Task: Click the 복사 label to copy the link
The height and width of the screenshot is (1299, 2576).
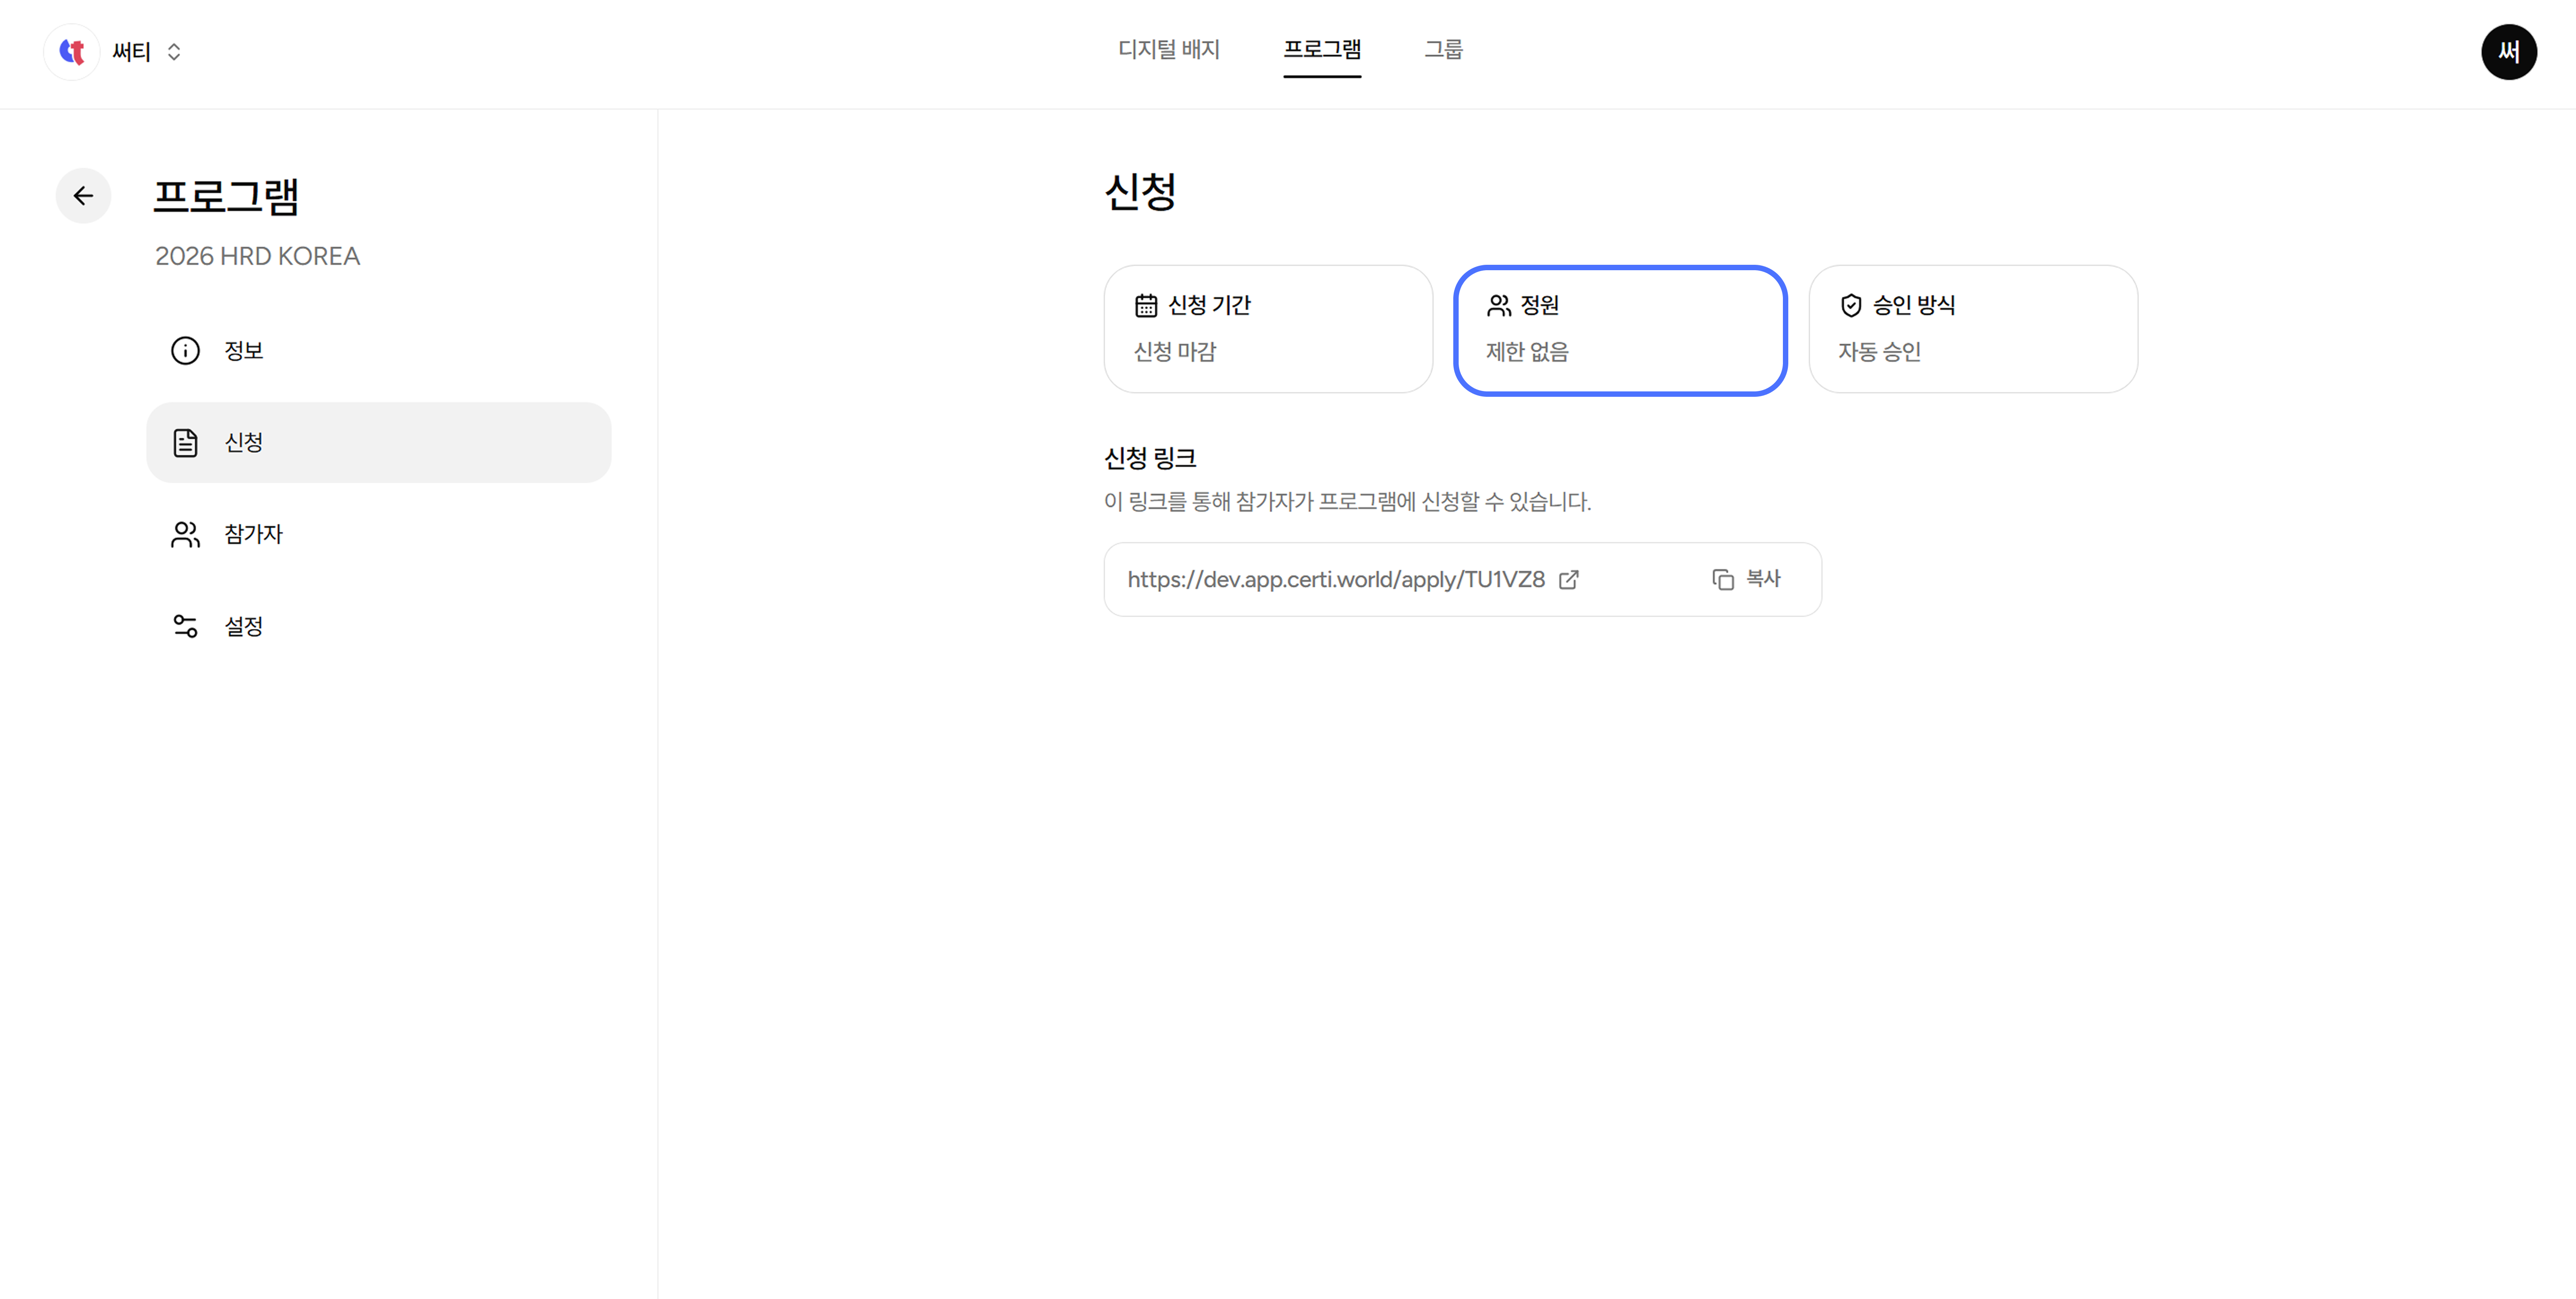Action: pos(1763,579)
